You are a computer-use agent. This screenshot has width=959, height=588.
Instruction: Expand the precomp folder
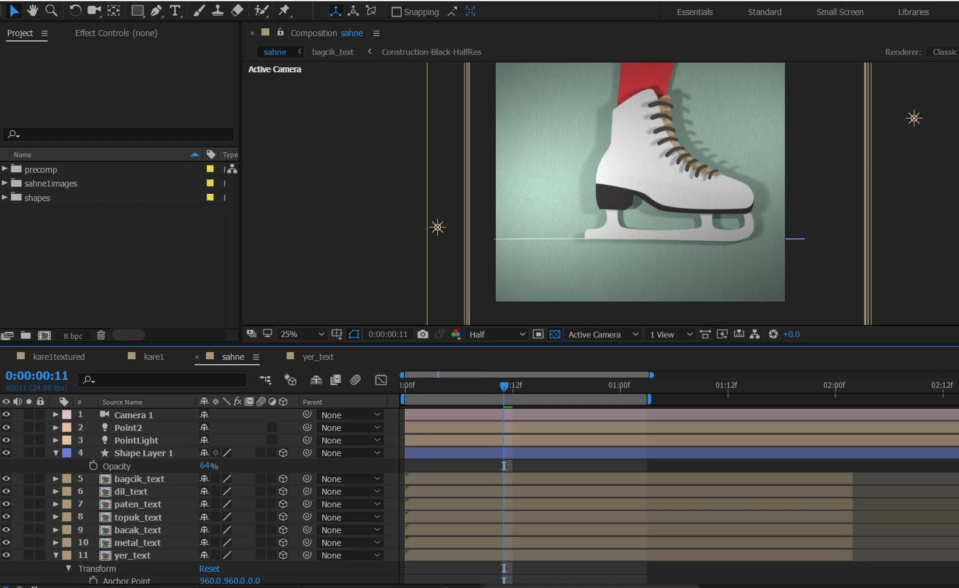click(5, 169)
